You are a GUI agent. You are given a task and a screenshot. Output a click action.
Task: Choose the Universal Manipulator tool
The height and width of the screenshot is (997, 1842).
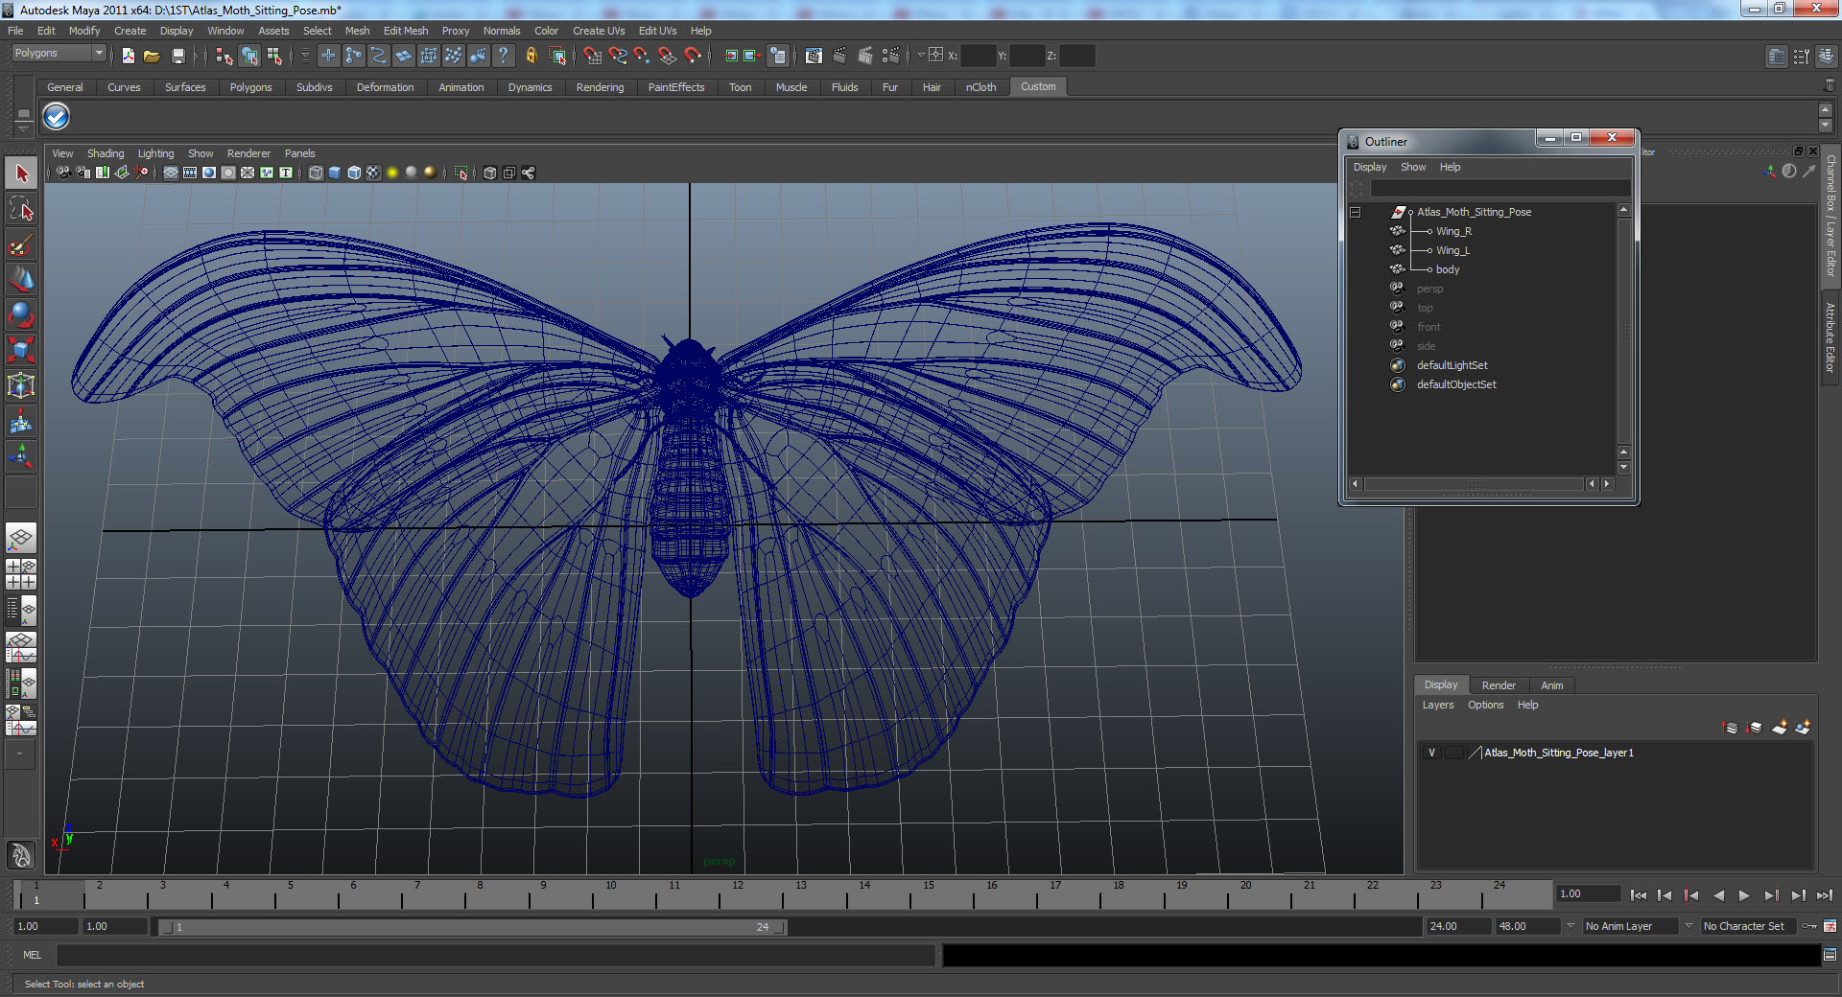(21, 385)
